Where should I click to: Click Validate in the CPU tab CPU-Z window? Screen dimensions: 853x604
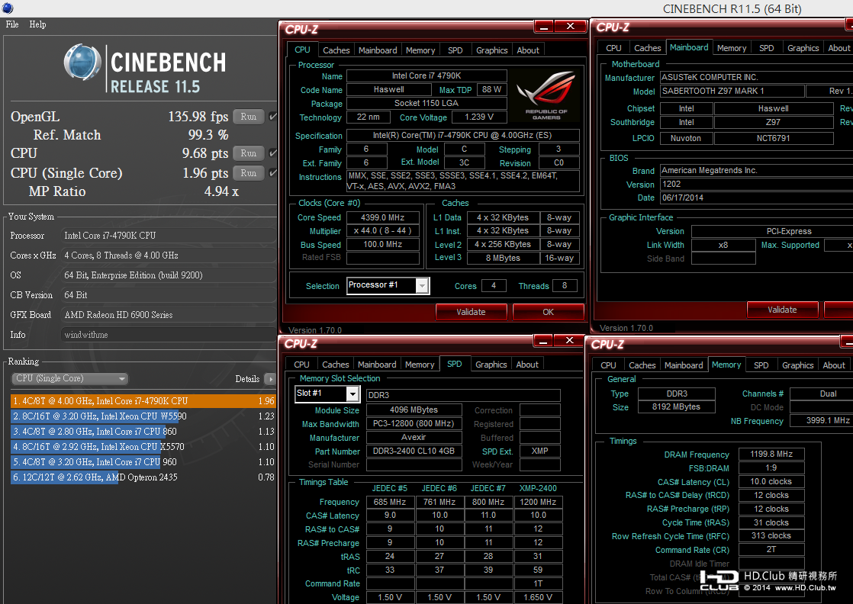click(x=471, y=312)
